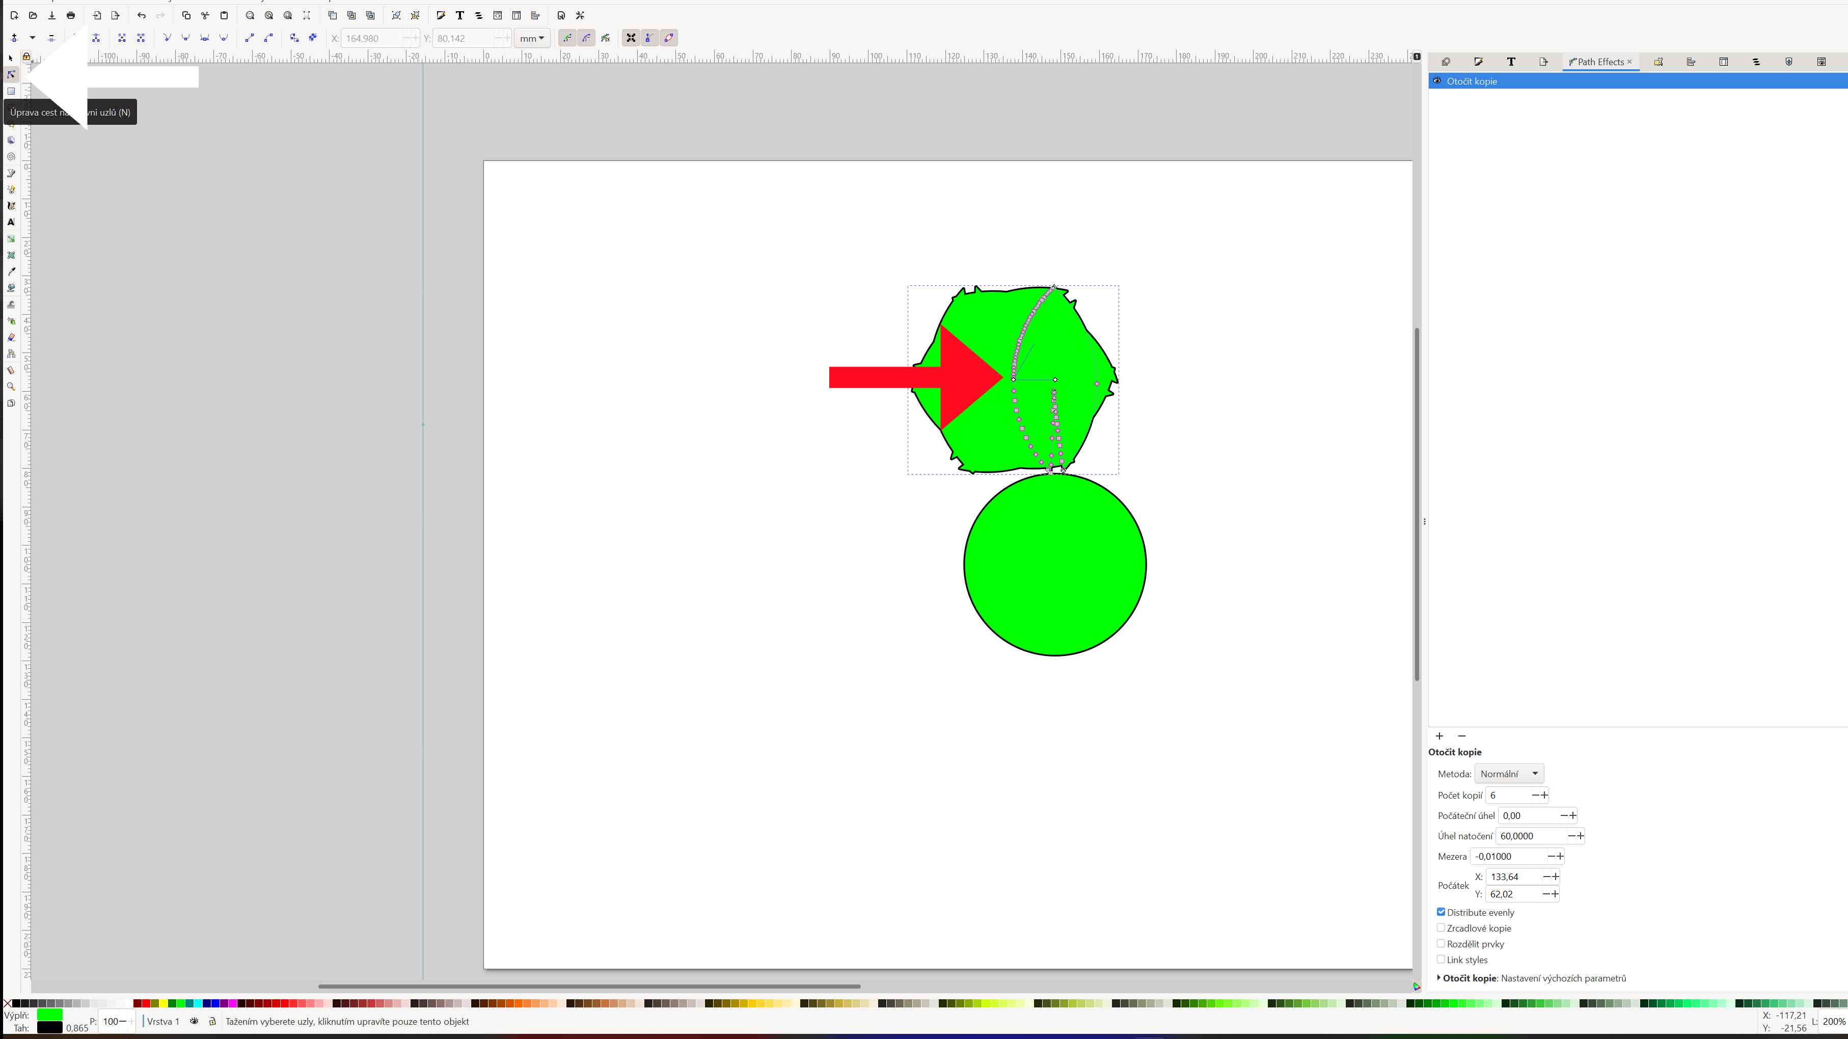The width and height of the screenshot is (1848, 1039).
Task: Uncheck Distribute evenly option
Action: pos(1441,912)
